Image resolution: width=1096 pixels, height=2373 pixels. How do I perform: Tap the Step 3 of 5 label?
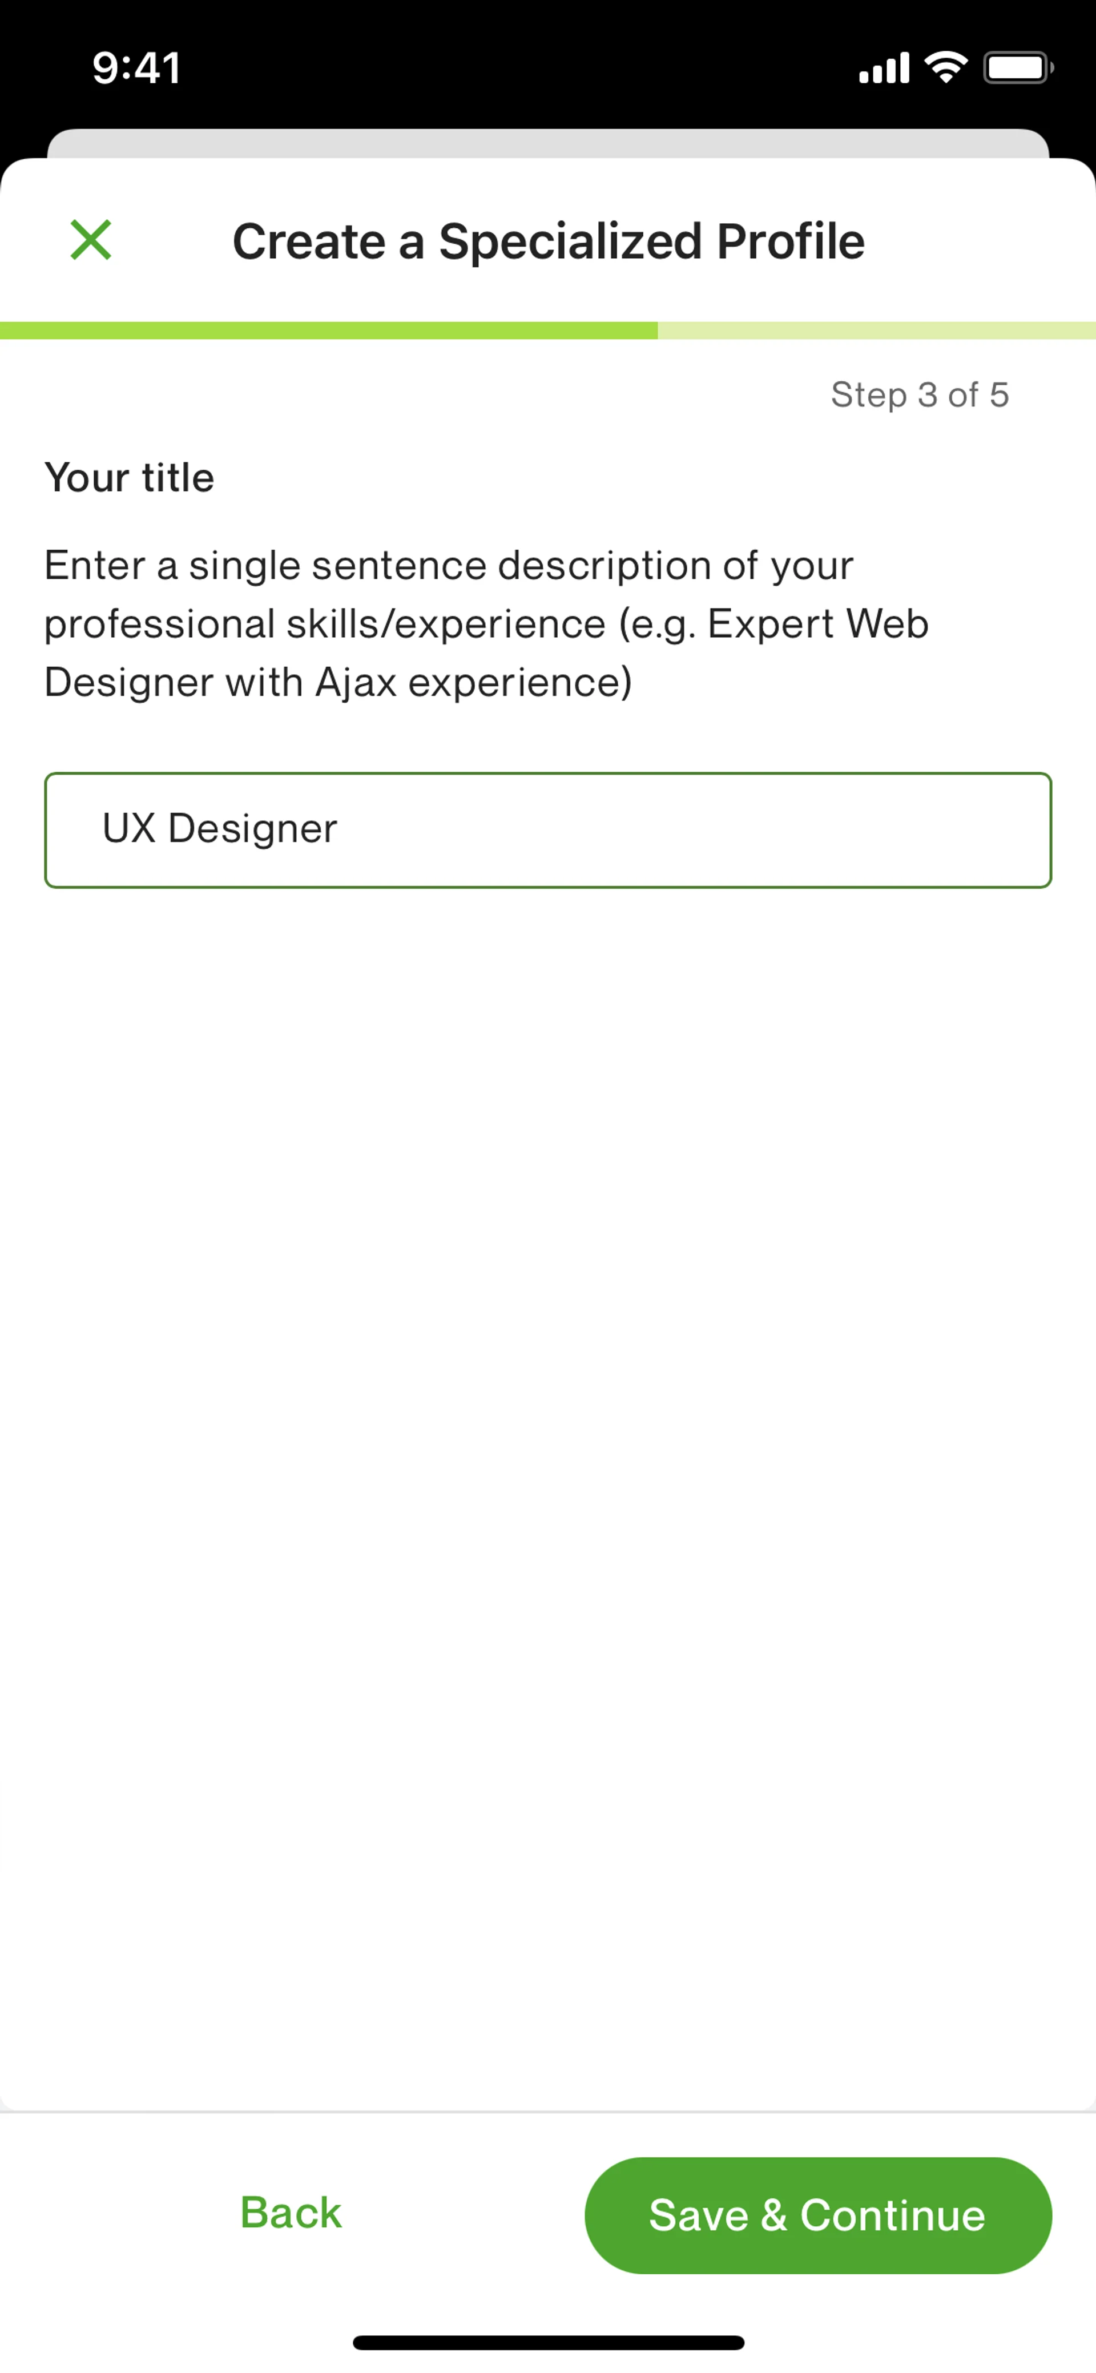click(x=919, y=395)
